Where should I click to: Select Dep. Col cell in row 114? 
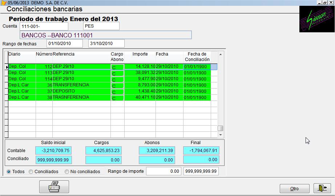[22, 79]
